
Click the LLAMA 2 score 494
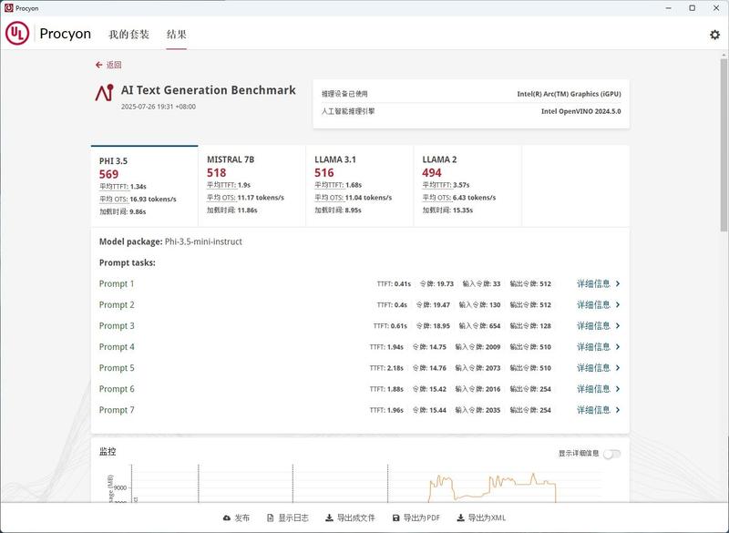(x=432, y=173)
